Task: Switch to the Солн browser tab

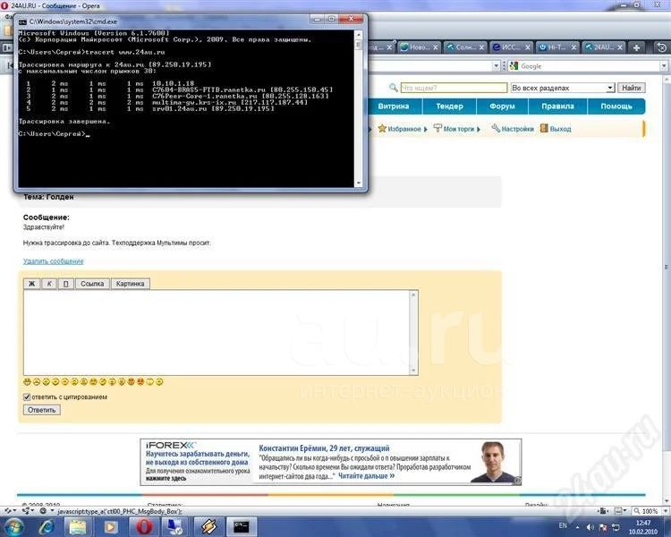Action: pos(464,47)
